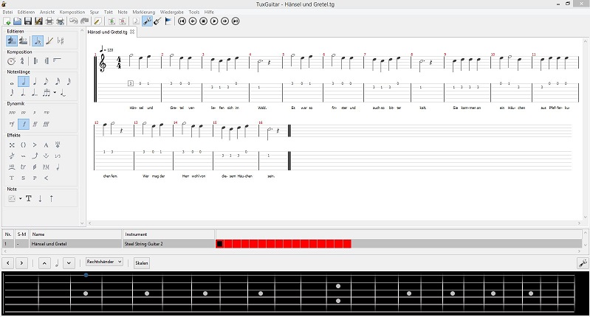This screenshot has width=590, height=317.
Task: Open song properties with the pencil icon
Action: pyautogui.click(x=97, y=21)
